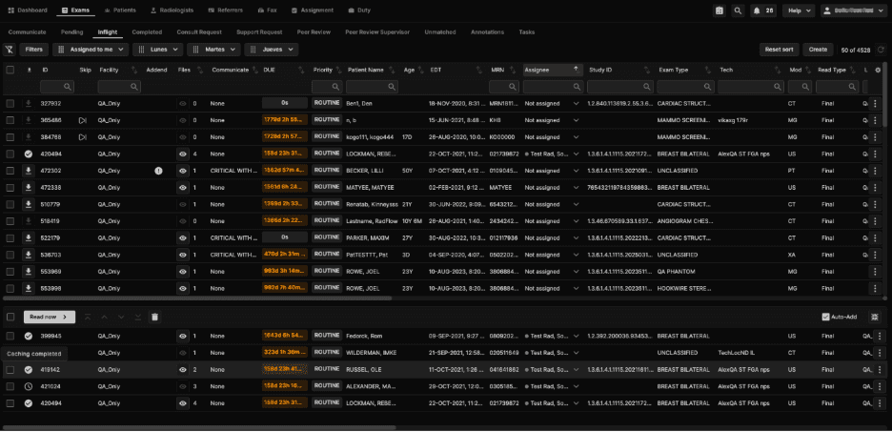Open the Radiologists menu

[x=172, y=10]
